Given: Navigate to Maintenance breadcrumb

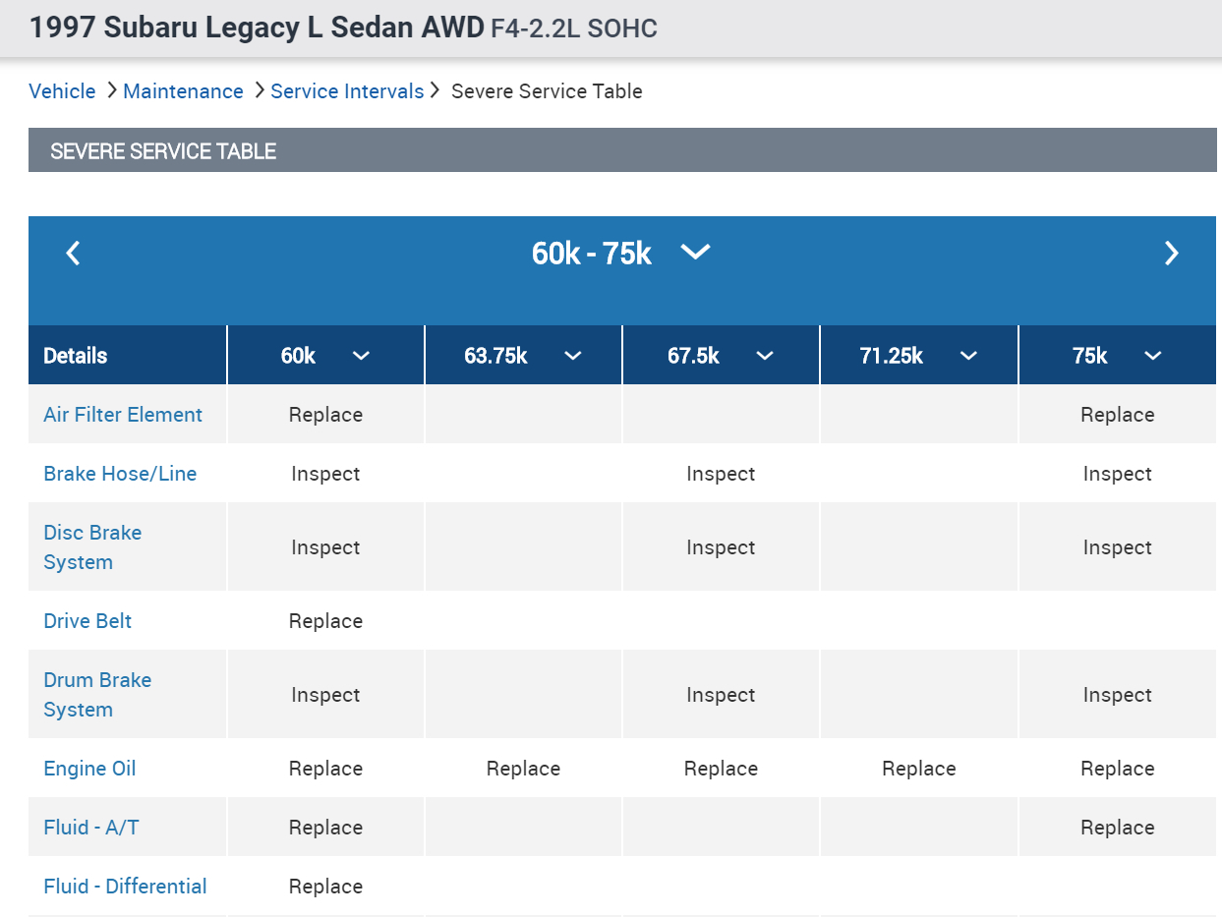Looking at the screenshot, I should 183,91.
